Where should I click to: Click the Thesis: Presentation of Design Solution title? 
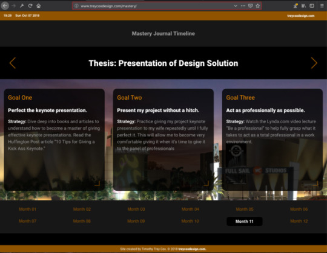point(163,63)
